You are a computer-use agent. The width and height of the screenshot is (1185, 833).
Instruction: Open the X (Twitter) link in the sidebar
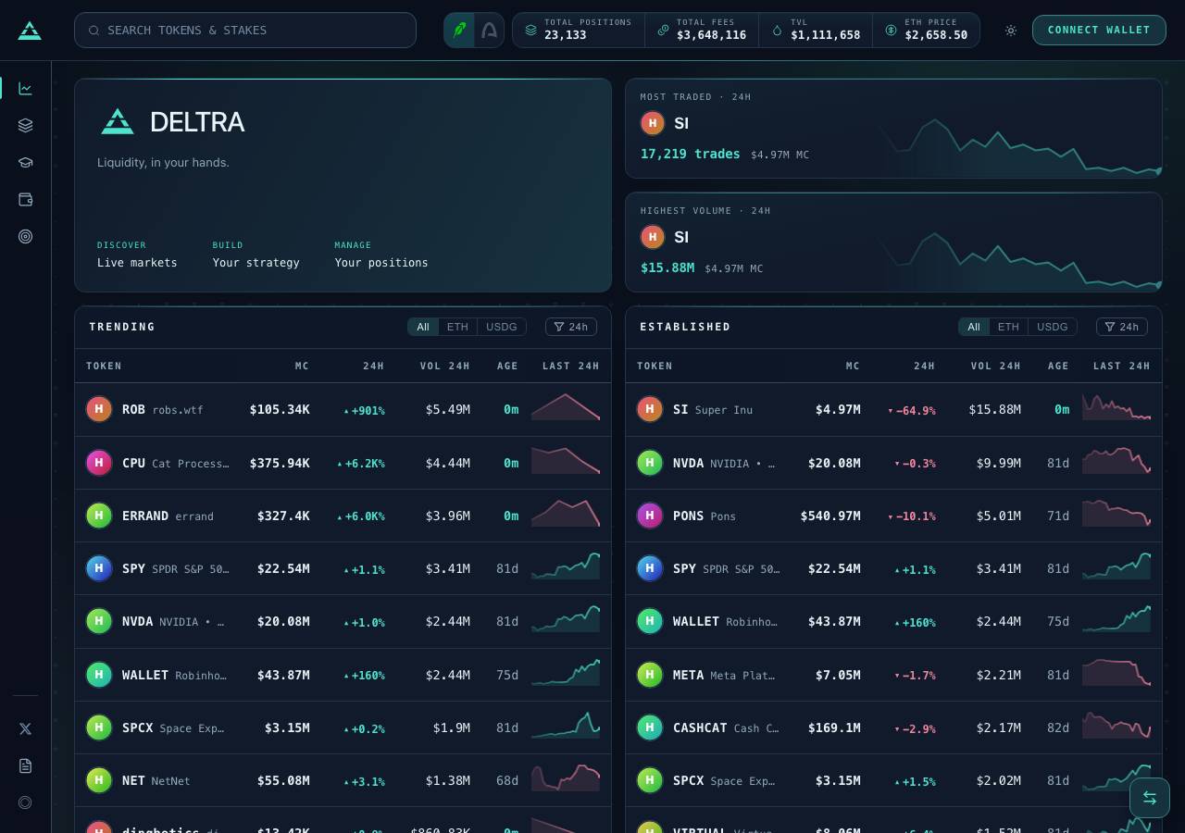25,729
